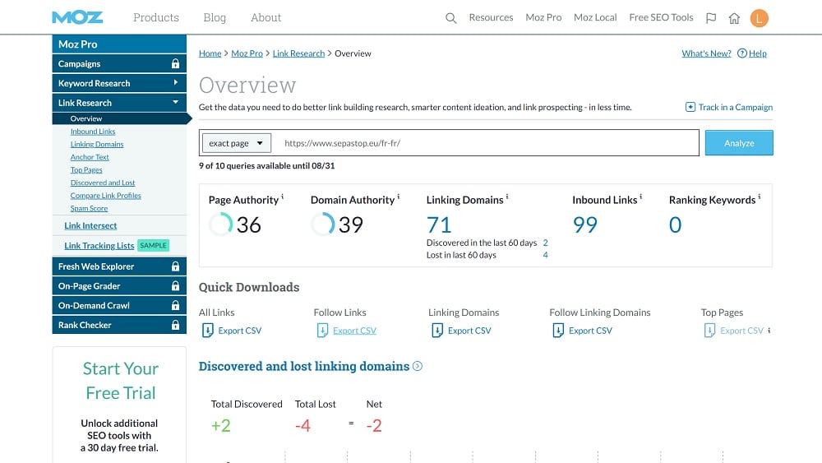Open the user avatar 'L' menu

(x=759, y=18)
